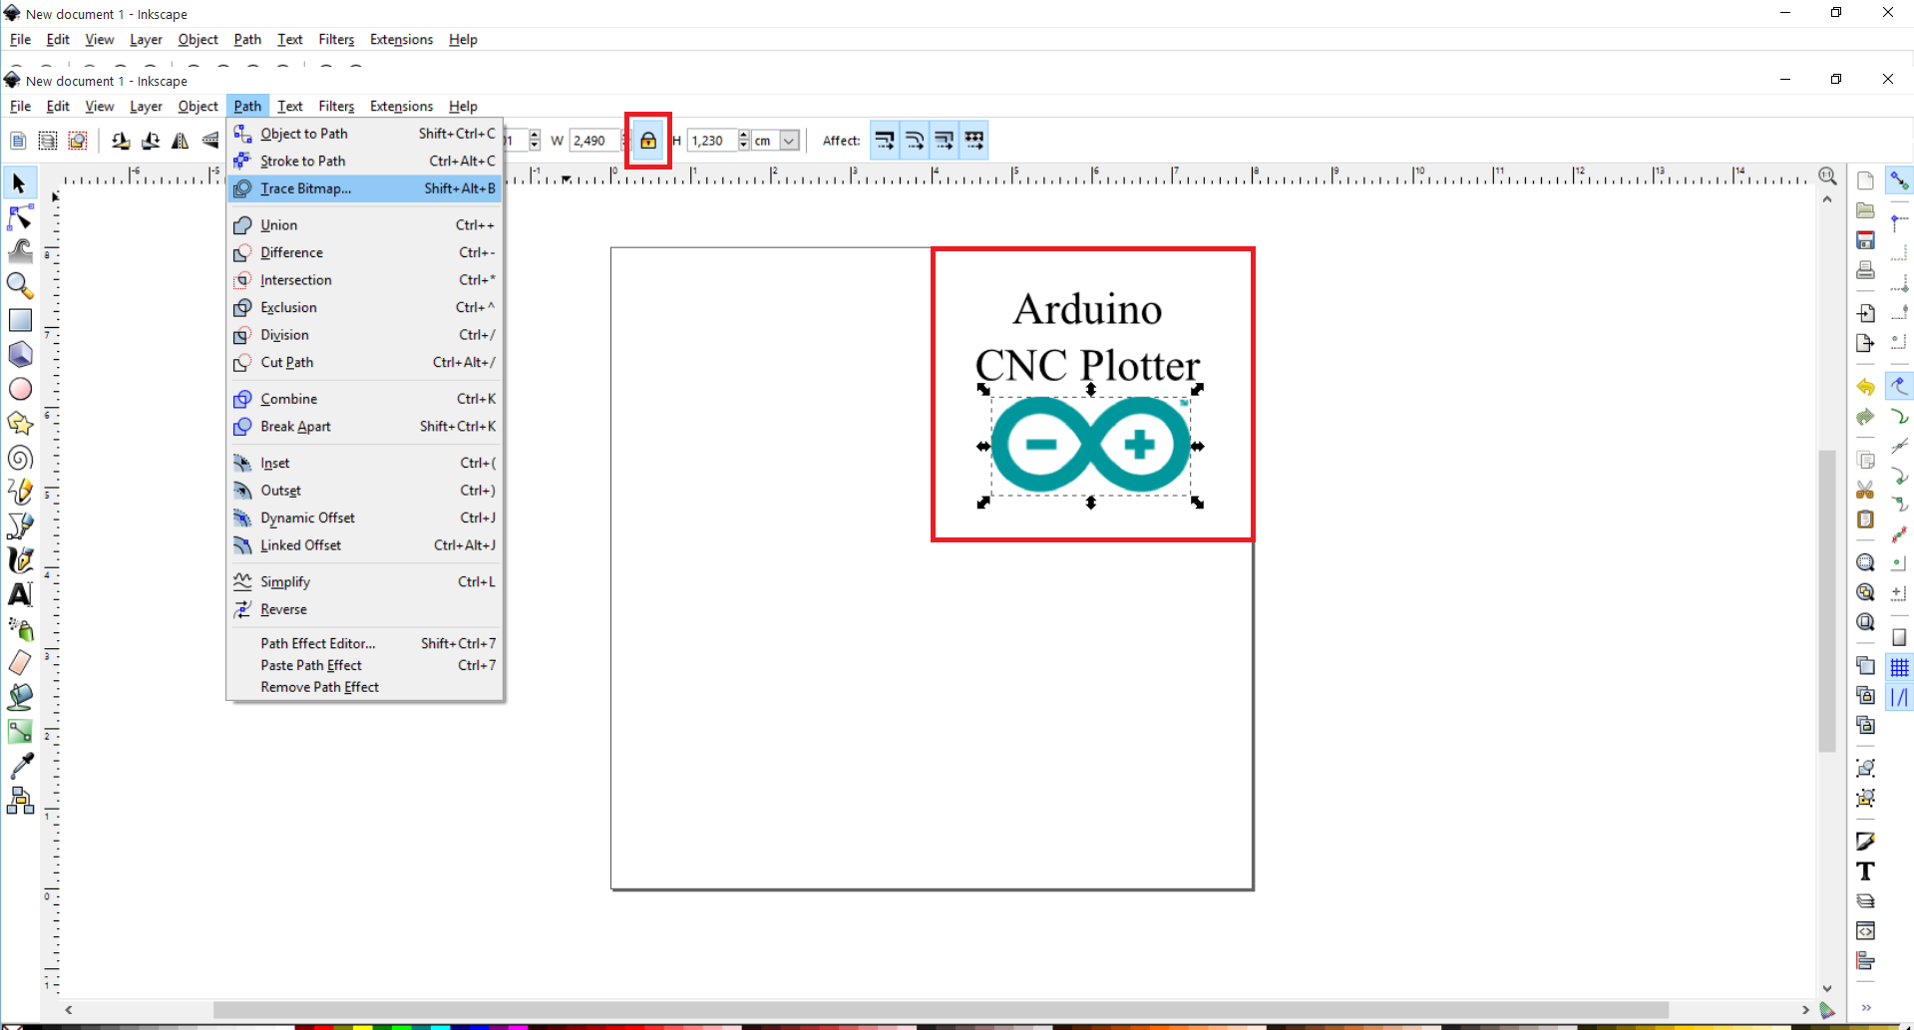Open the Extensions menu

(401, 106)
